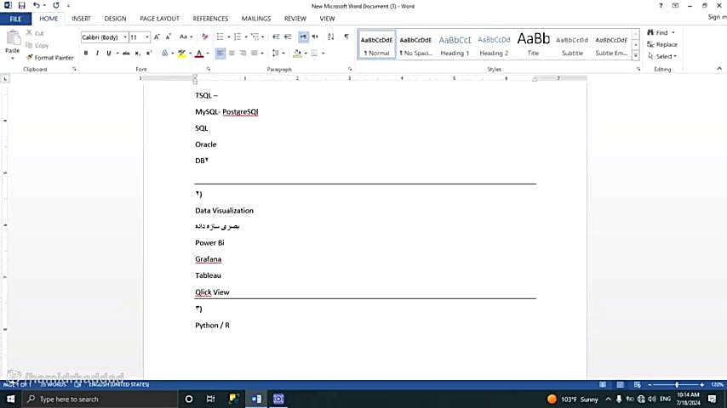Image resolution: width=727 pixels, height=408 pixels.
Task: Switch to the PAGE LAYOUT tab
Action: (x=159, y=19)
